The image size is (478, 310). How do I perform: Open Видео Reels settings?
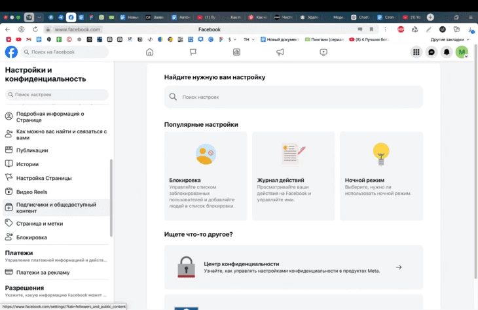tap(56, 192)
